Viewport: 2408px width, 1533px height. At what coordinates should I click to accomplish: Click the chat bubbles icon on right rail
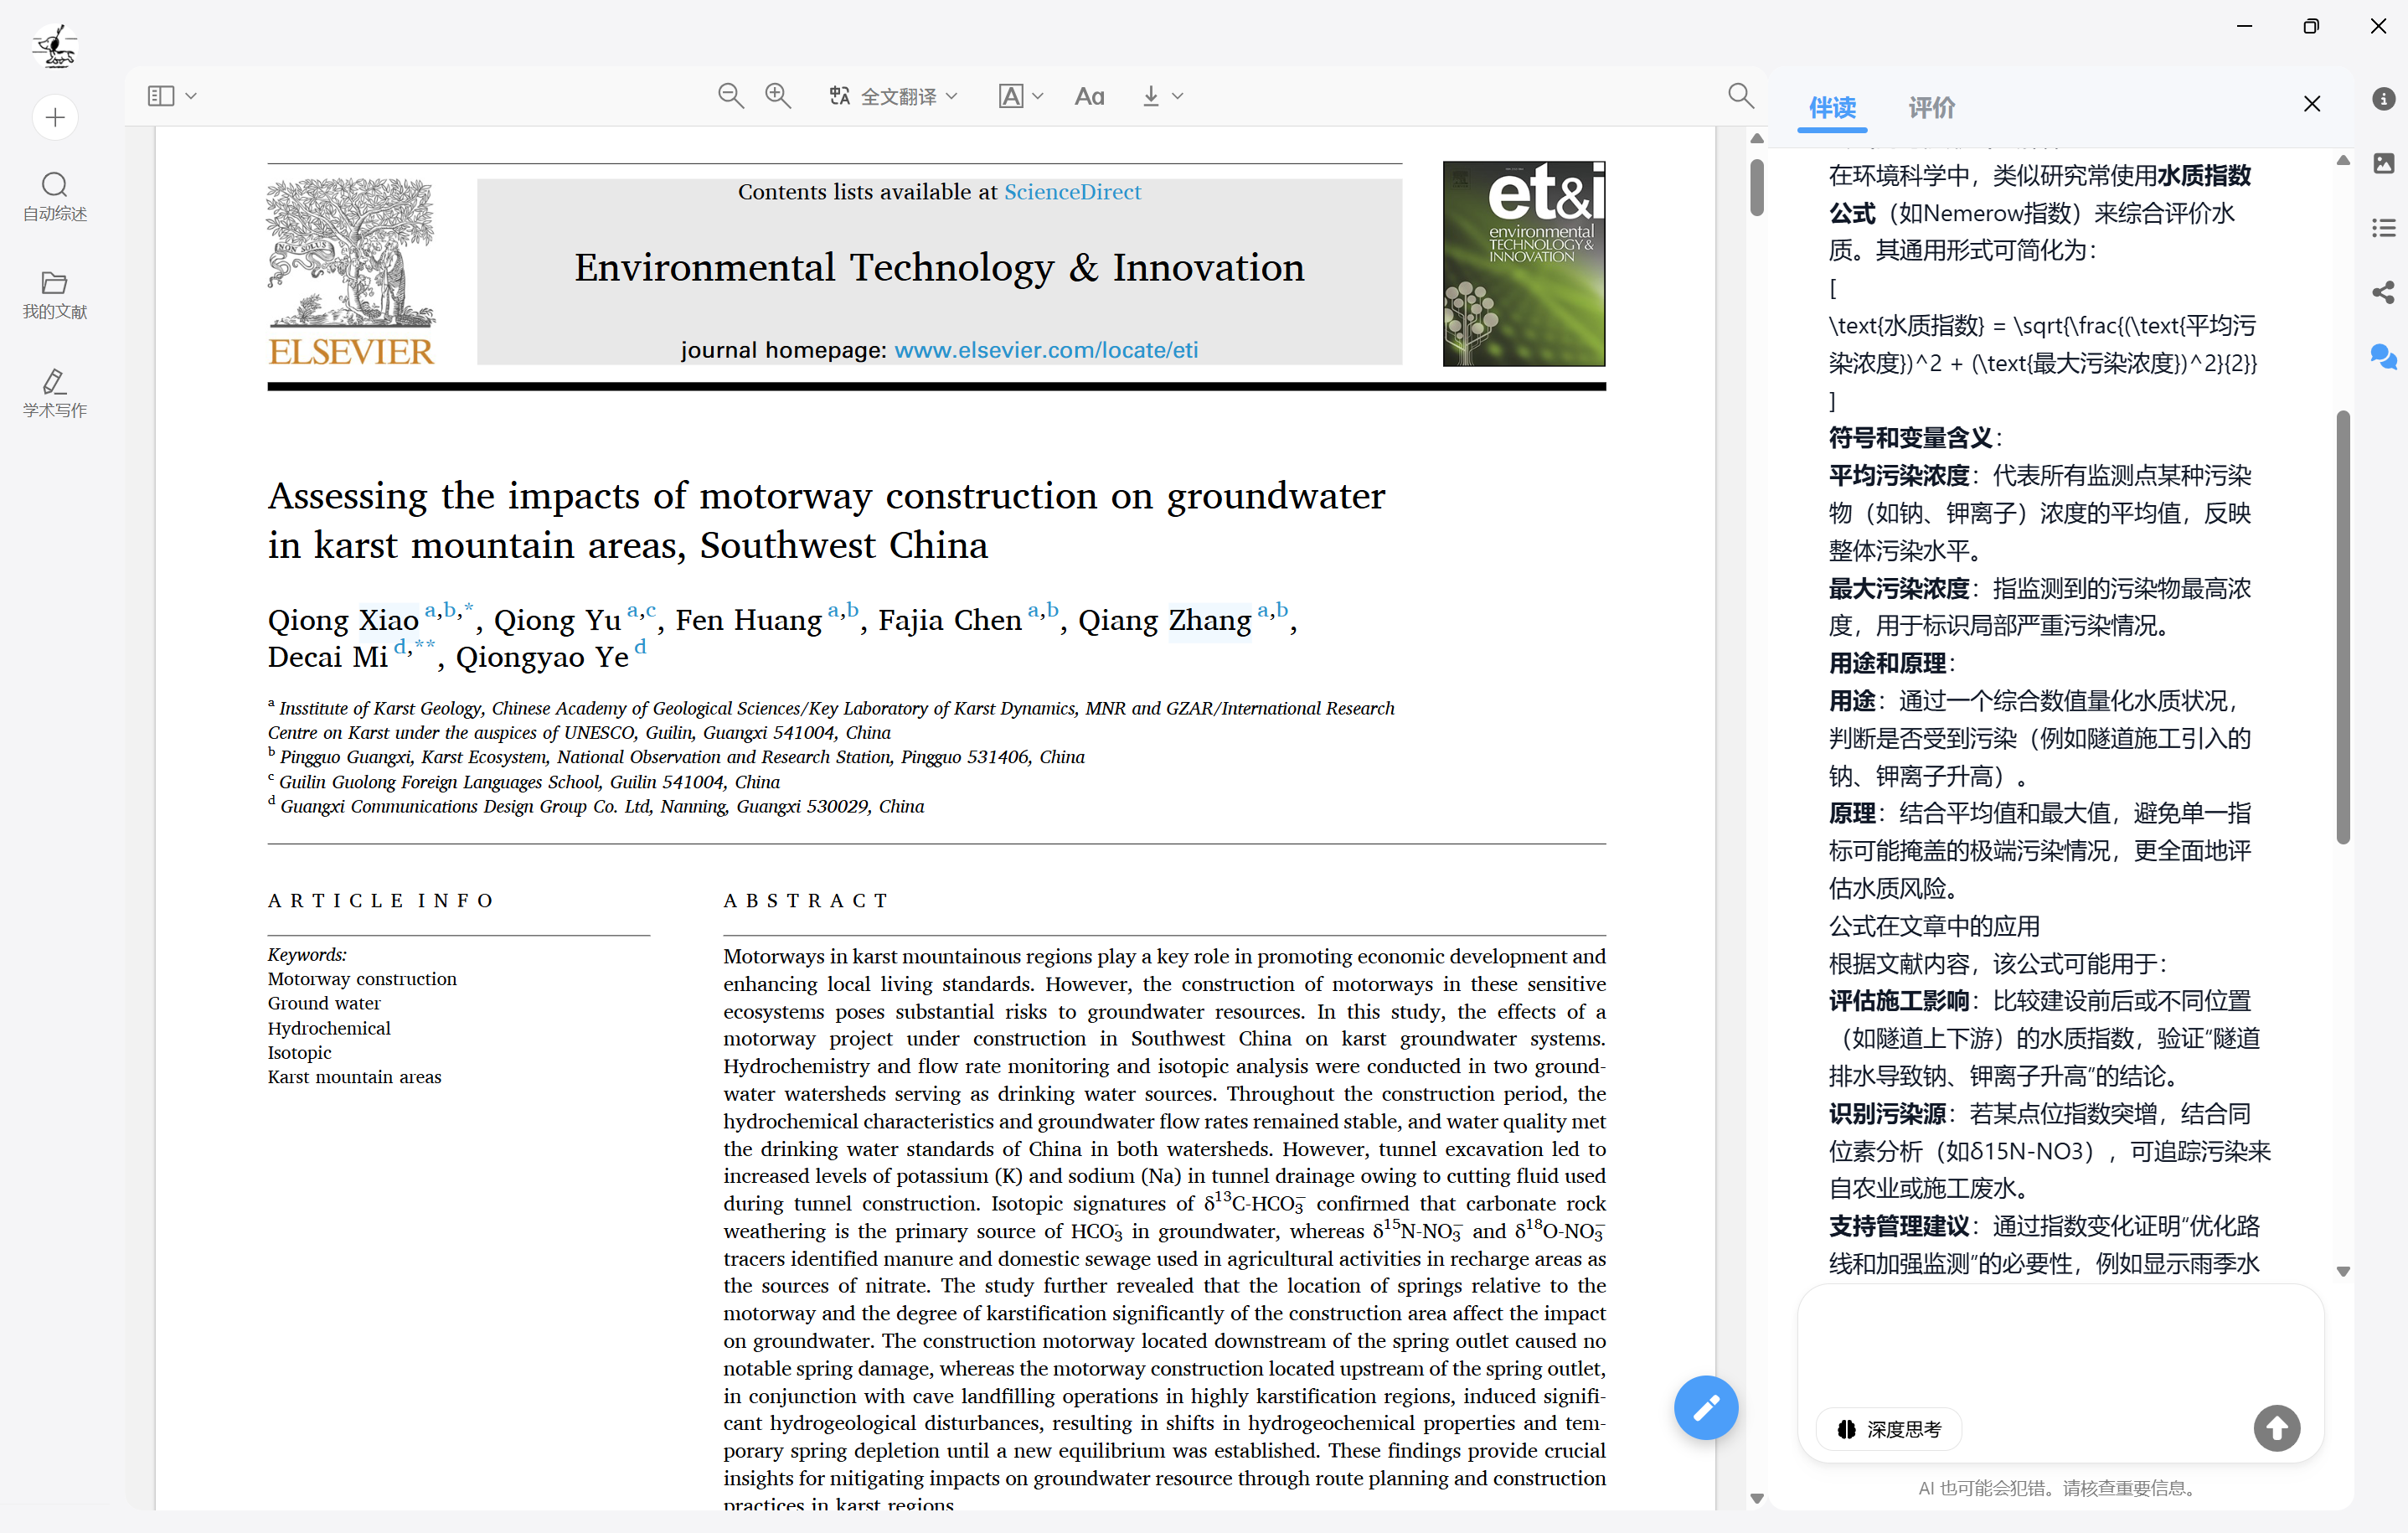pyautogui.click(x=2383, y=356)
